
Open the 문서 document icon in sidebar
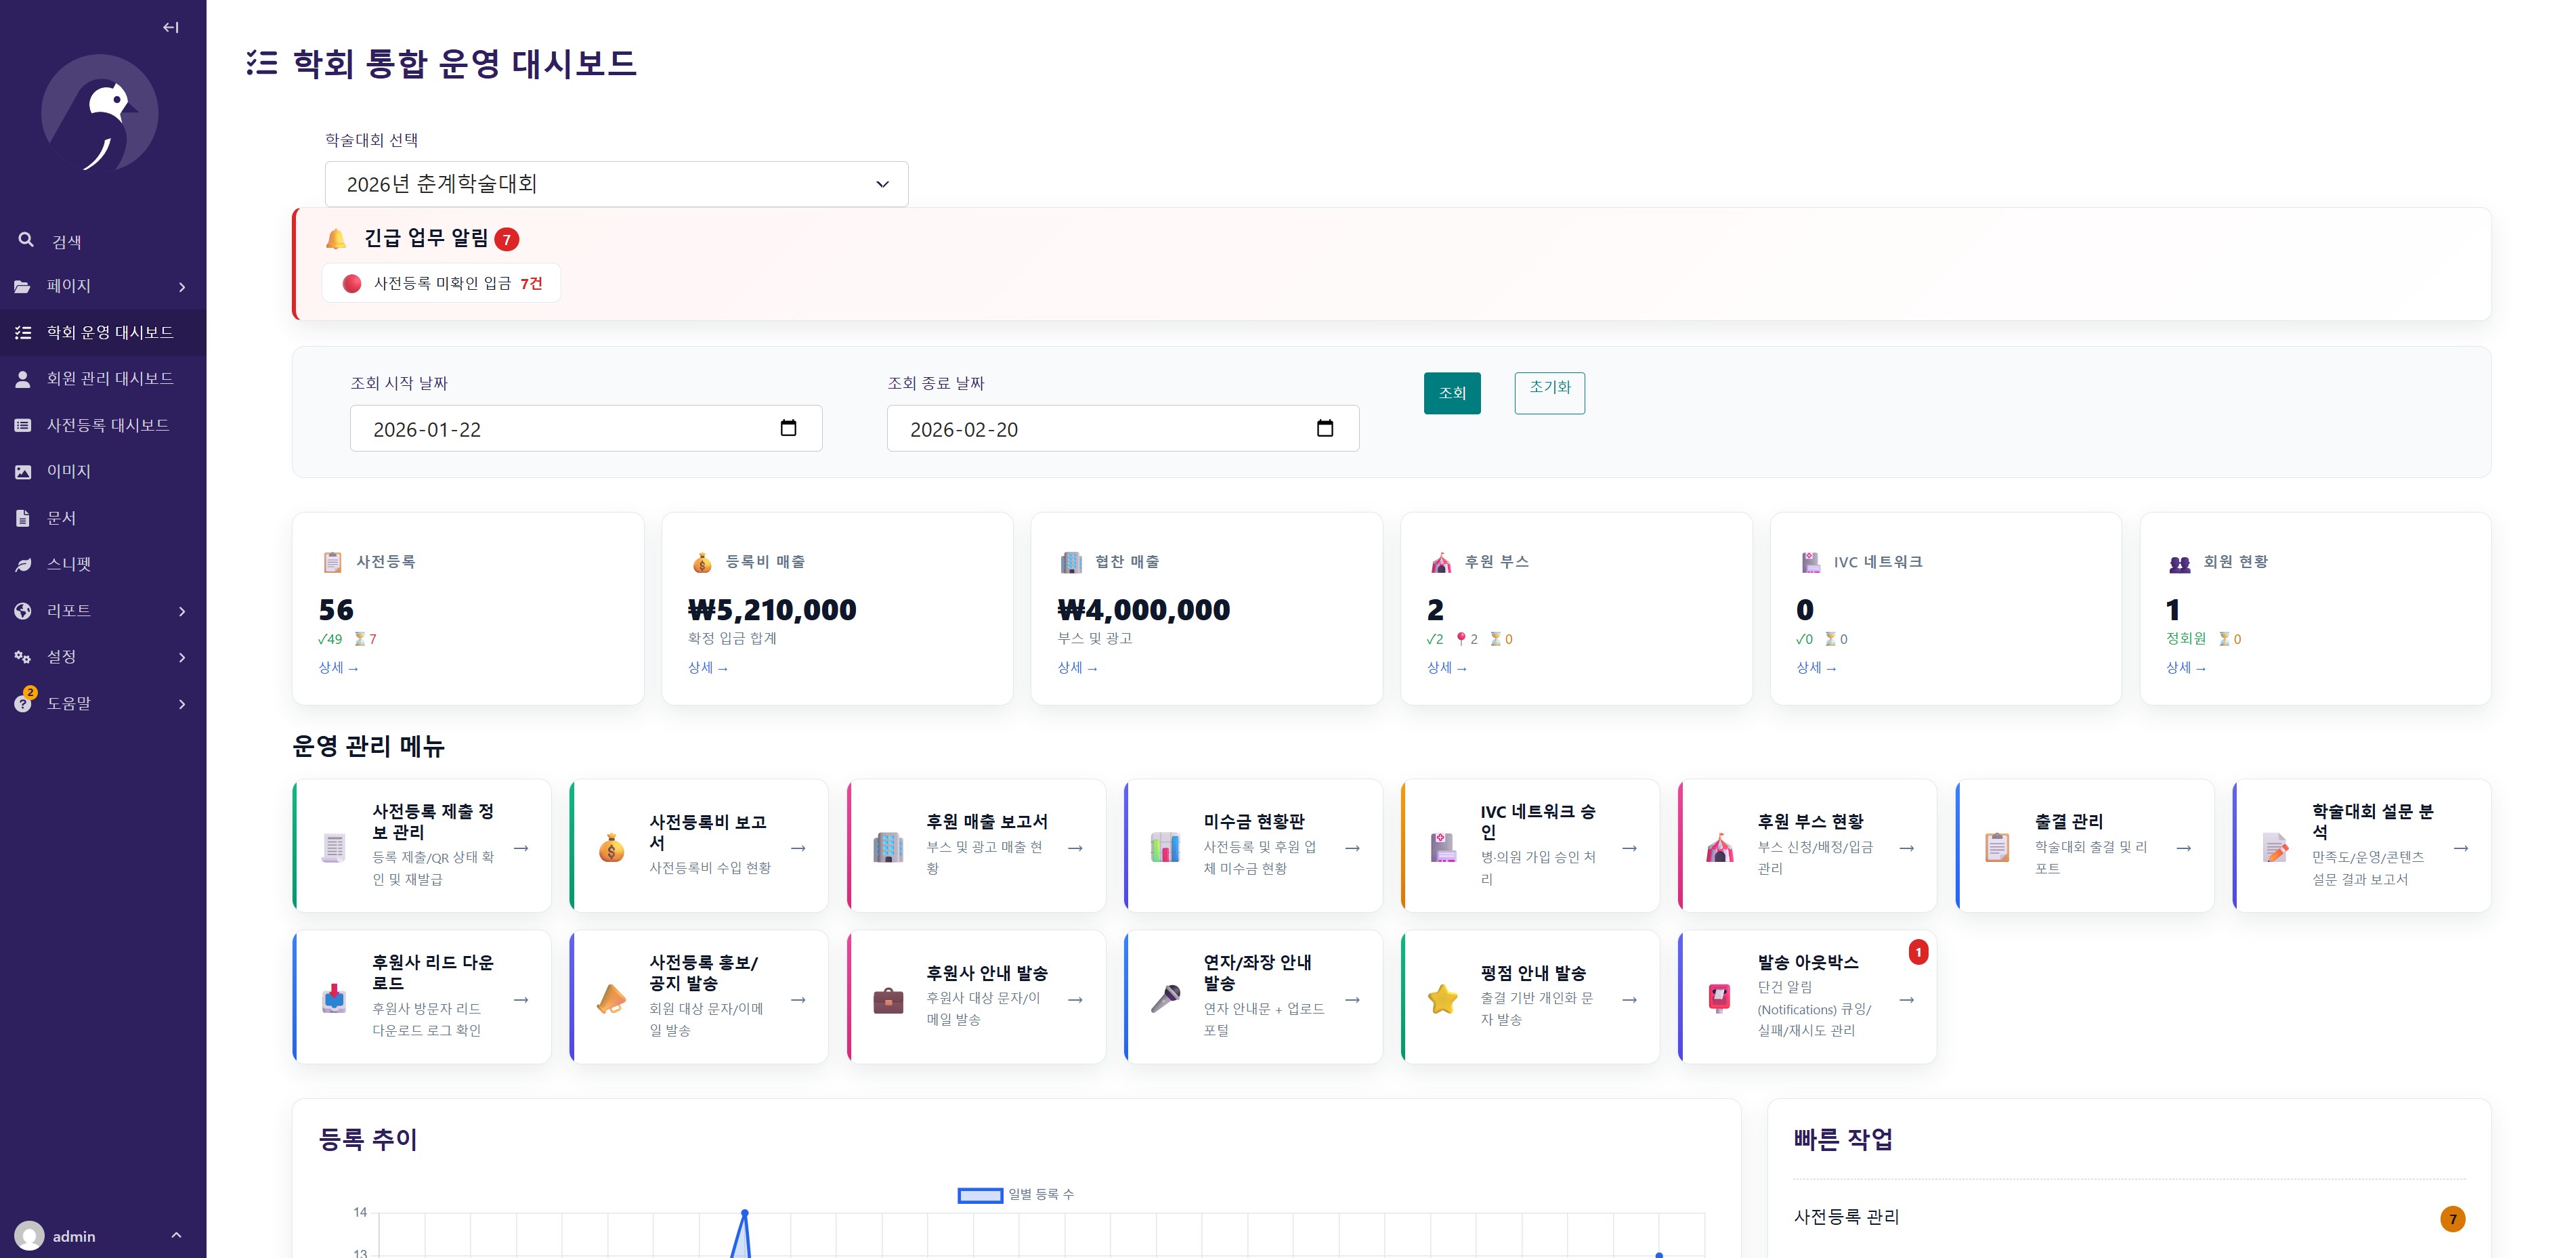pyautogui.click(x=23, y=517)
